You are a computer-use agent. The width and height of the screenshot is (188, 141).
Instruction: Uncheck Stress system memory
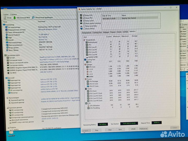[x=84, y=23]
